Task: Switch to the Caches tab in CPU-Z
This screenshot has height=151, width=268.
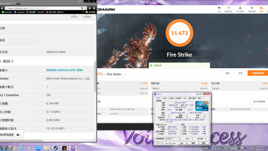Action: pos(165,98)
